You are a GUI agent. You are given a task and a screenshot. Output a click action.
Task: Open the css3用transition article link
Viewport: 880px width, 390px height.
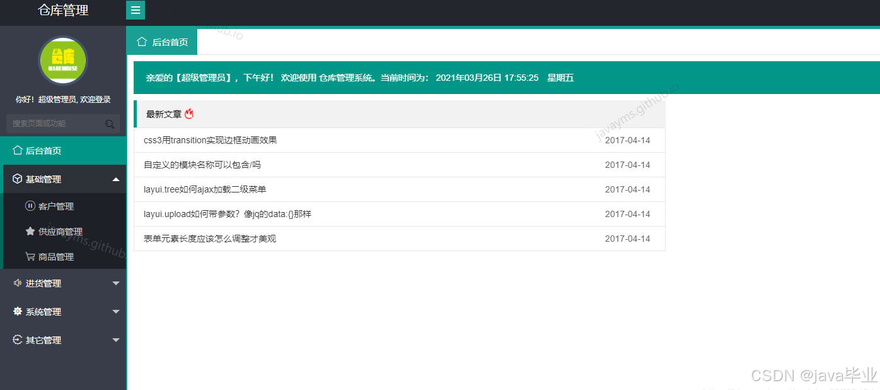[209, 140]
